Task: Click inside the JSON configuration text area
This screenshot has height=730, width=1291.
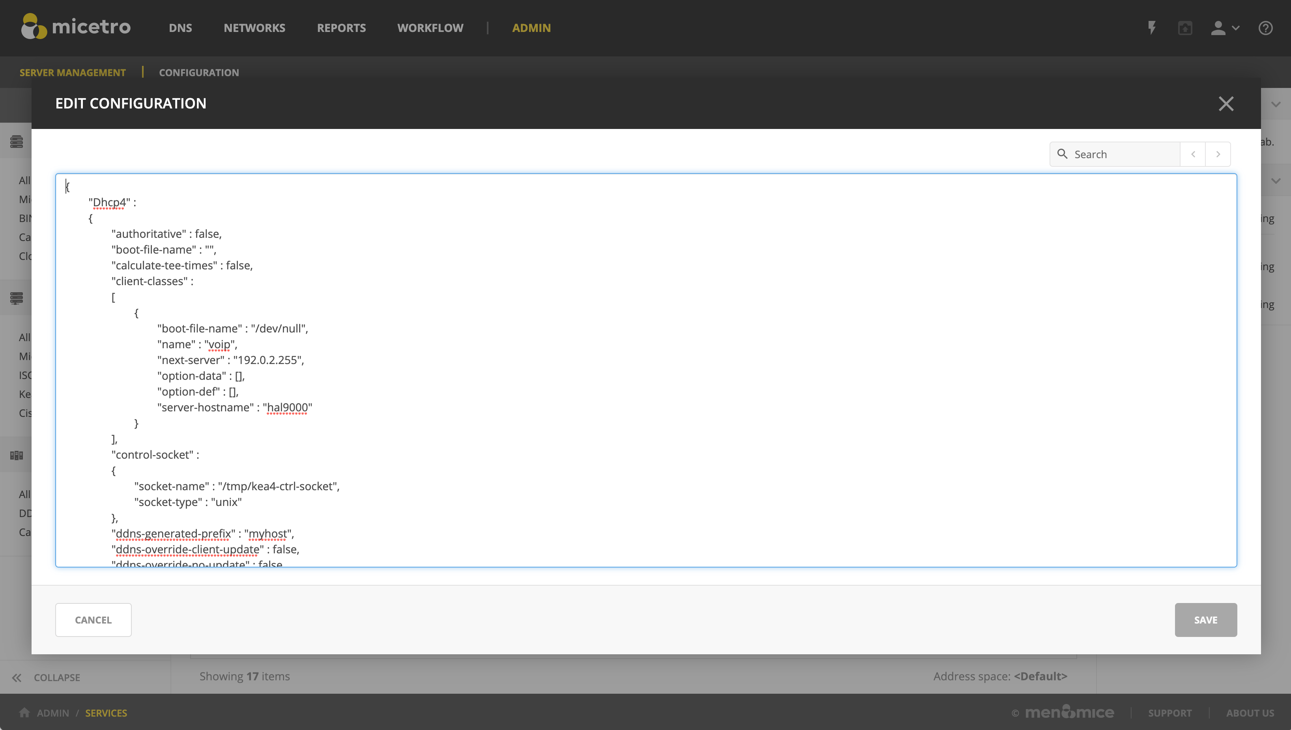Action: pyautogui.click(x=702, y=371)
